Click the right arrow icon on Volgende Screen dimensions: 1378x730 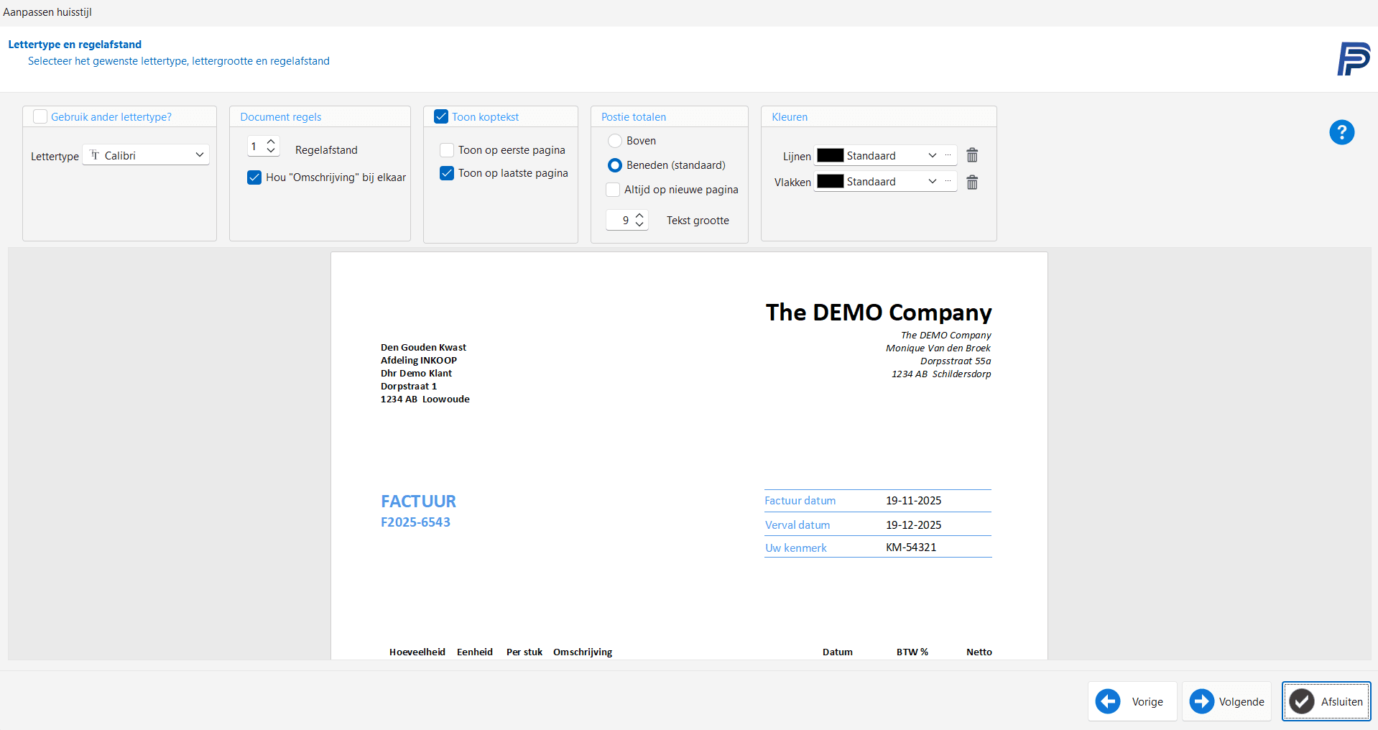(x=1201, y=701)
